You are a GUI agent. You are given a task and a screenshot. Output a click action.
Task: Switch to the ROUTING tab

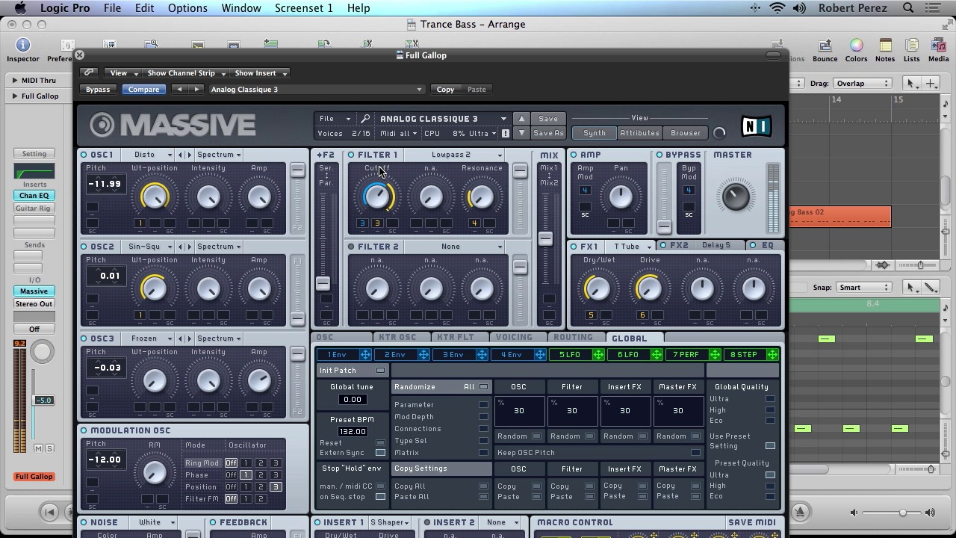coord(573,338)
